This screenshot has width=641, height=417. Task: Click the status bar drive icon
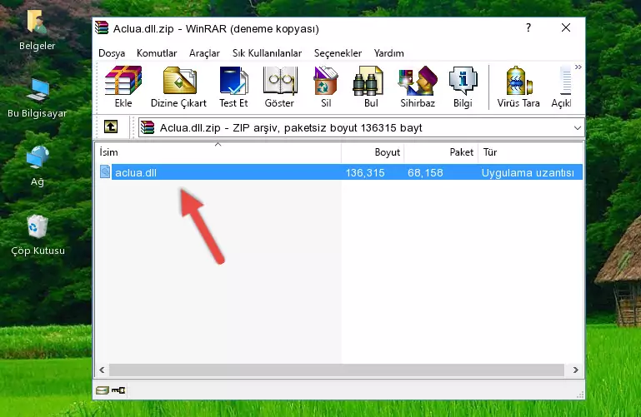[x=103, y=390]
